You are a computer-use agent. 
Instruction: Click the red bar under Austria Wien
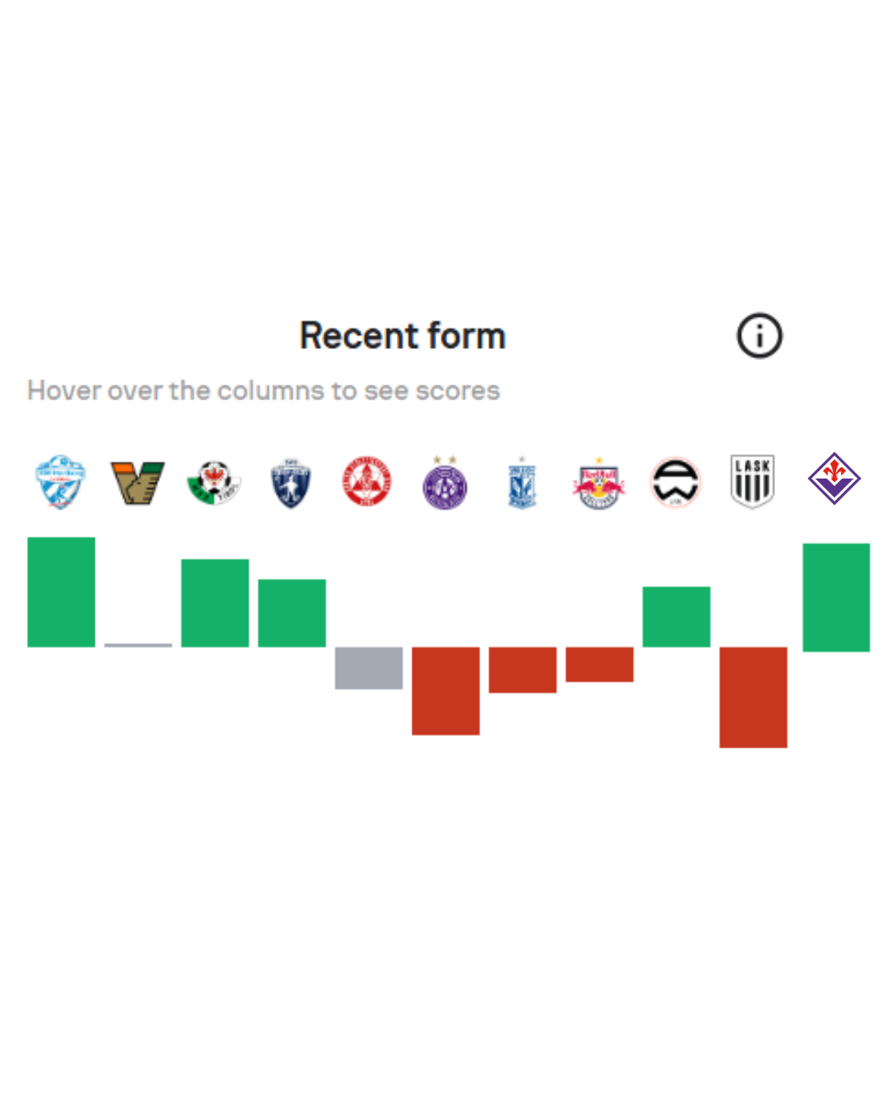pyautogui.click(x=445, y=690)
